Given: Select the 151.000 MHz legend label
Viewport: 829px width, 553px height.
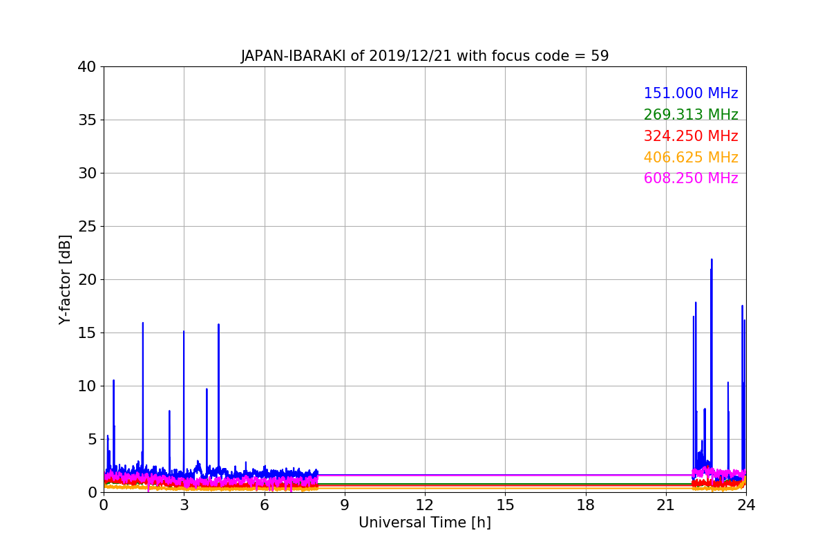Looking at the screenshot, I should coord(691,93).
